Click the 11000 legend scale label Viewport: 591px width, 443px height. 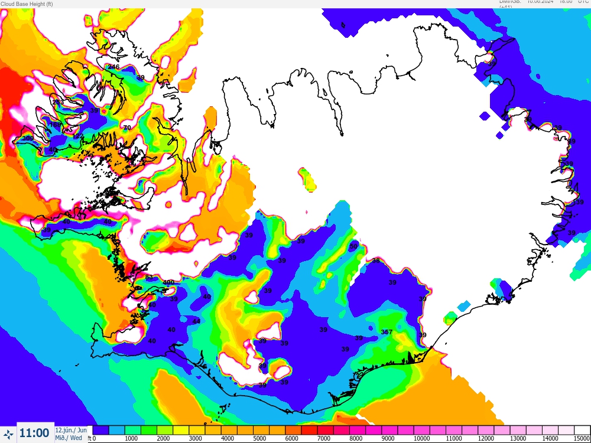coord(453,438)
